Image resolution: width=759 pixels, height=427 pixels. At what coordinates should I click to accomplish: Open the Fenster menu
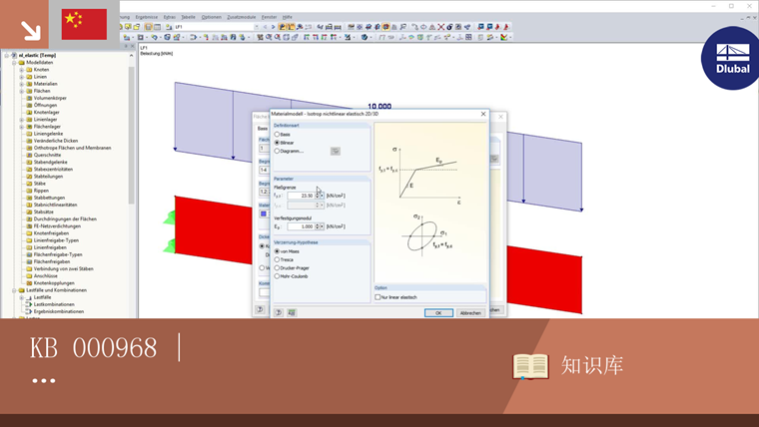pyautogui.click(x=269, y=17)
